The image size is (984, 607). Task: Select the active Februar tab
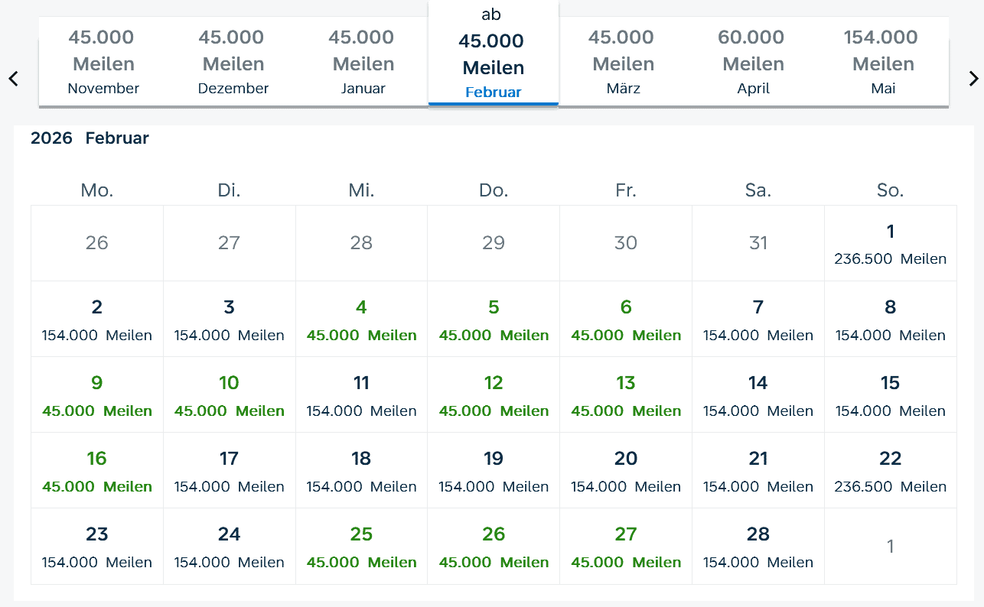point(494,62)
